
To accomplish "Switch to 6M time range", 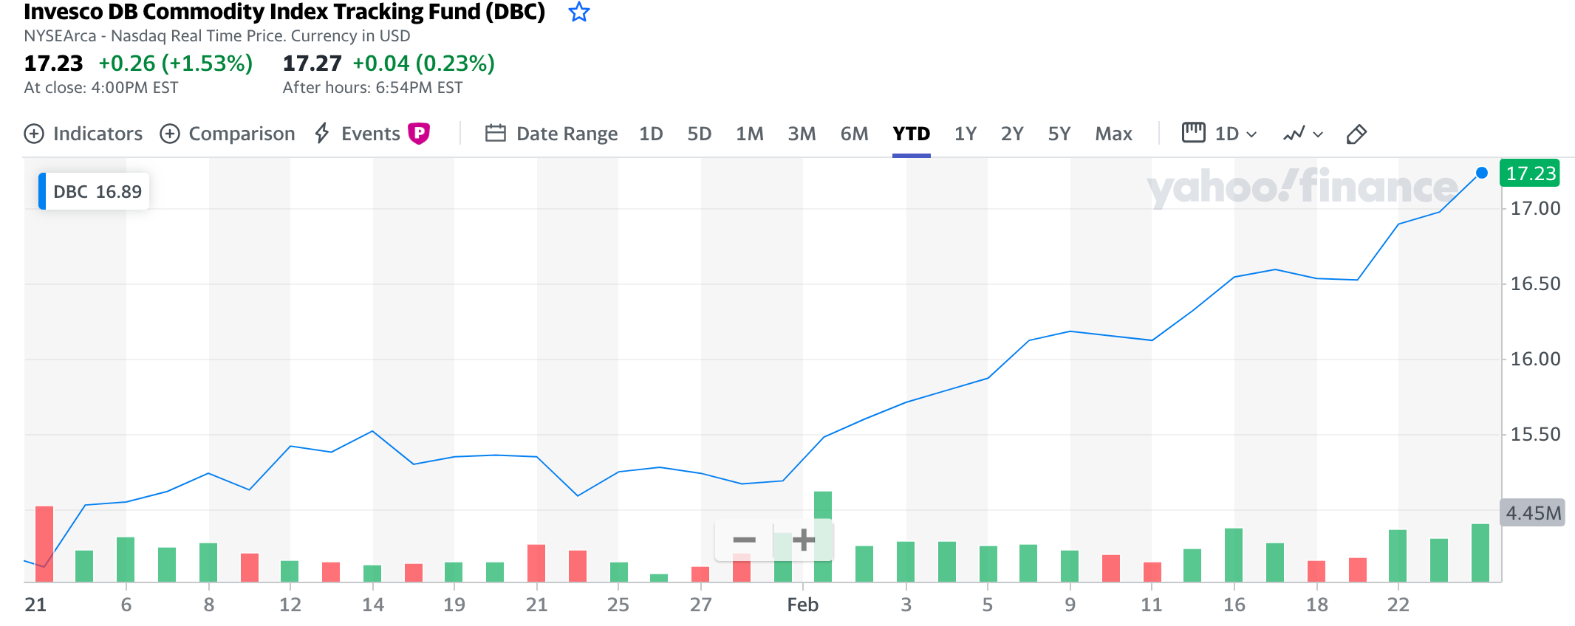I will point(854,134).
